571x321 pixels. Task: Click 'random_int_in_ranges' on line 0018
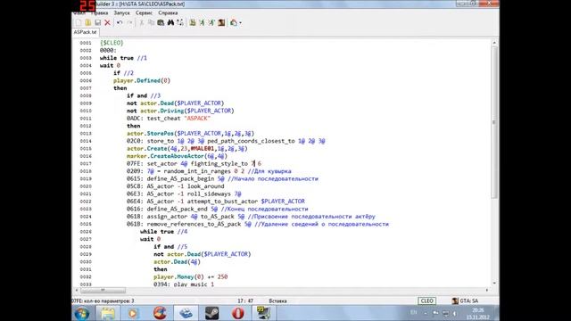[197, 171]
